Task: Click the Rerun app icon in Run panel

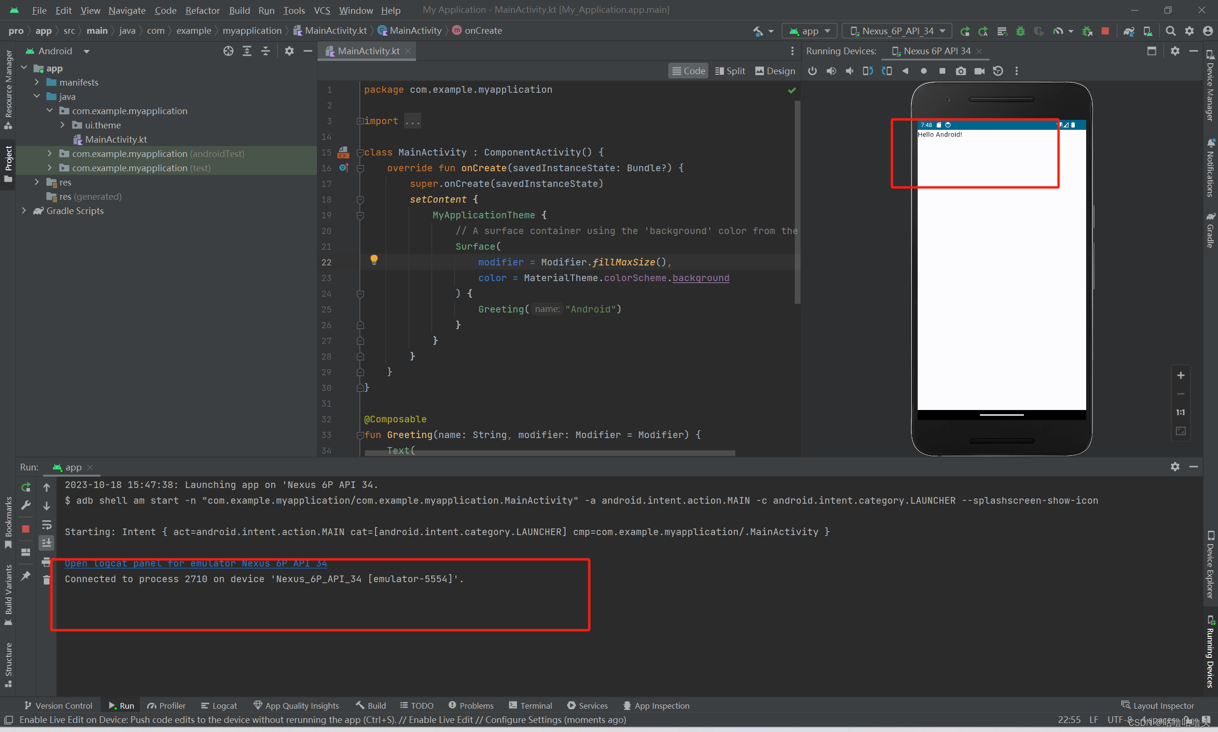Action: [26, 488]
